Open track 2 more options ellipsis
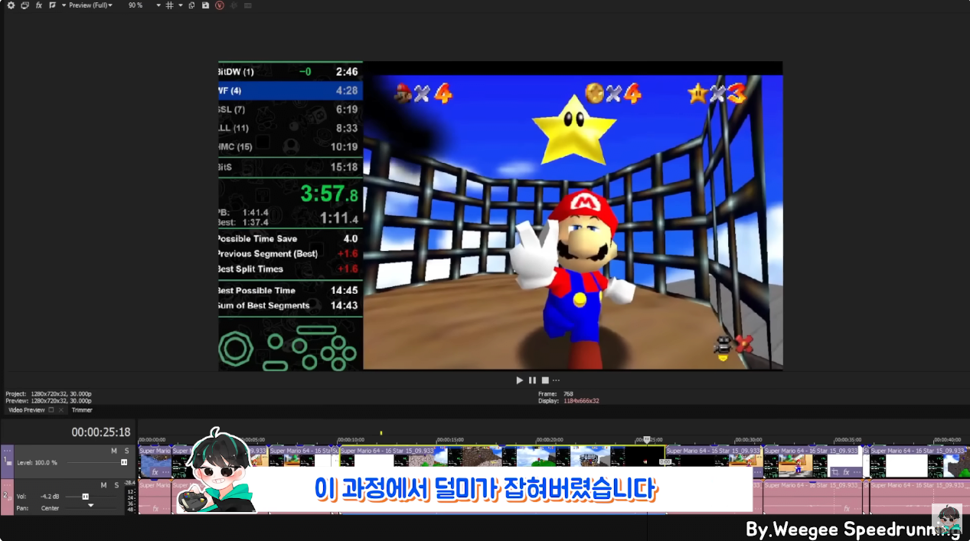970x541 pixels. [x=8, y=485]
